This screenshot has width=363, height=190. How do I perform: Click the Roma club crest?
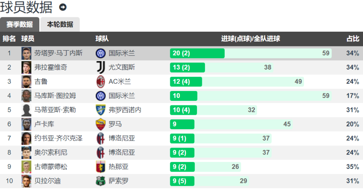pyautogui.click(x=101, y=124)
